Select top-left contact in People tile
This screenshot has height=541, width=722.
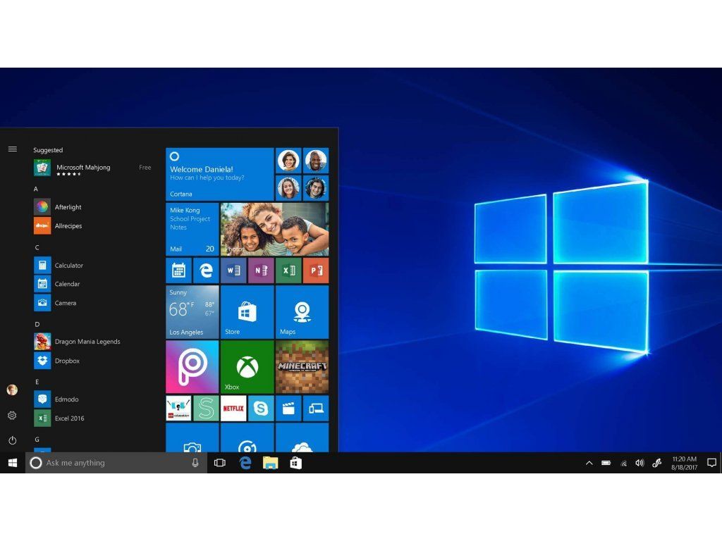click(x=288, y=161)
